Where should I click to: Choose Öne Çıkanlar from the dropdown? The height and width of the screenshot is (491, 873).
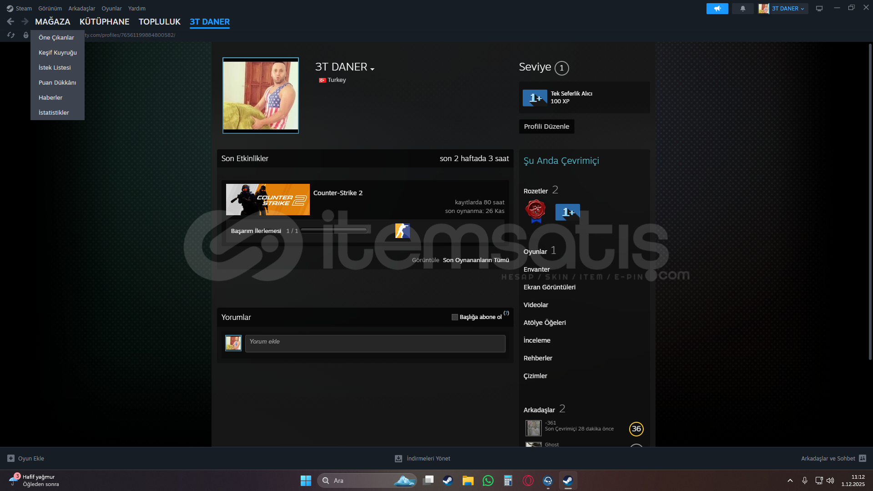tap(57, 37)
